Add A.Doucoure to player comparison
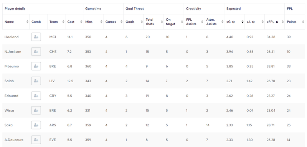Viewport: 307px width, 147px height. pos(36,140)
